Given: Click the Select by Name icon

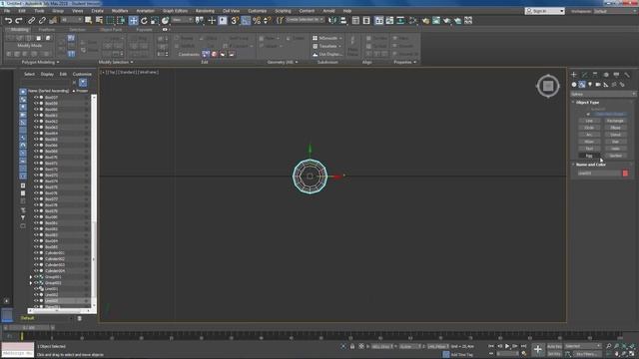Looking at the screenshot, I should (99, 20).
